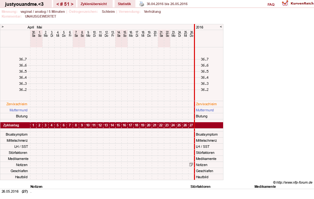The height and width of the screenshot is (199, 314).
Task: Click the printer icon
Action: point(142,4)
